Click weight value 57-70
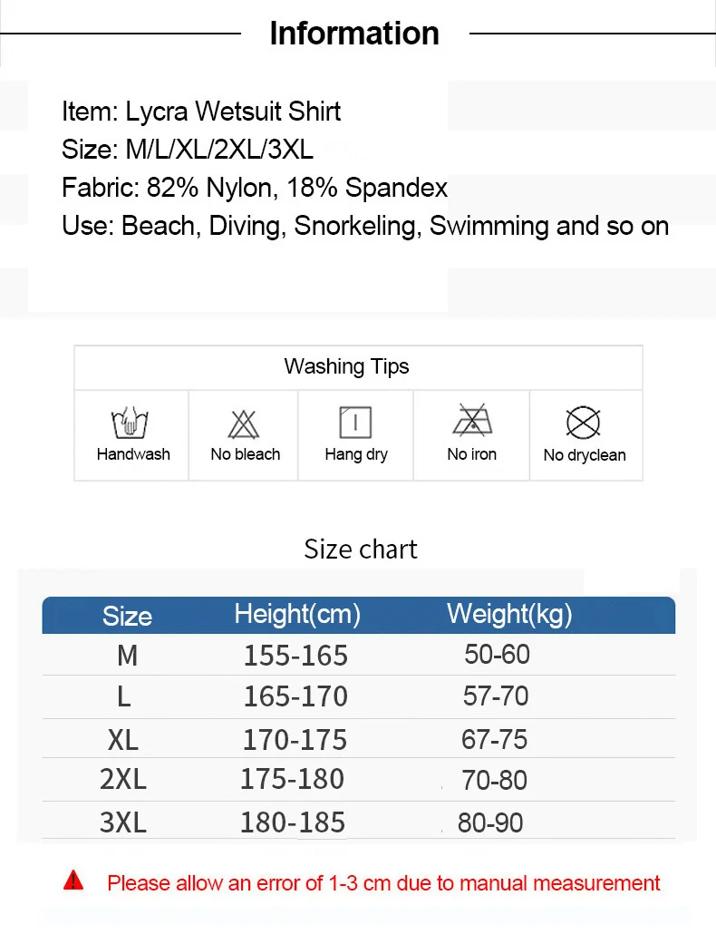Image resolution: width=716 pixels, height=934 pixels. (496, 696)
